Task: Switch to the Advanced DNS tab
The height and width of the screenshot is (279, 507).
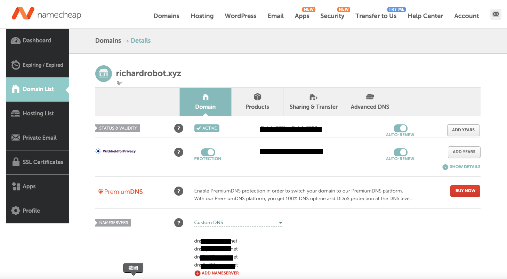Action: [x=370, y=102]
